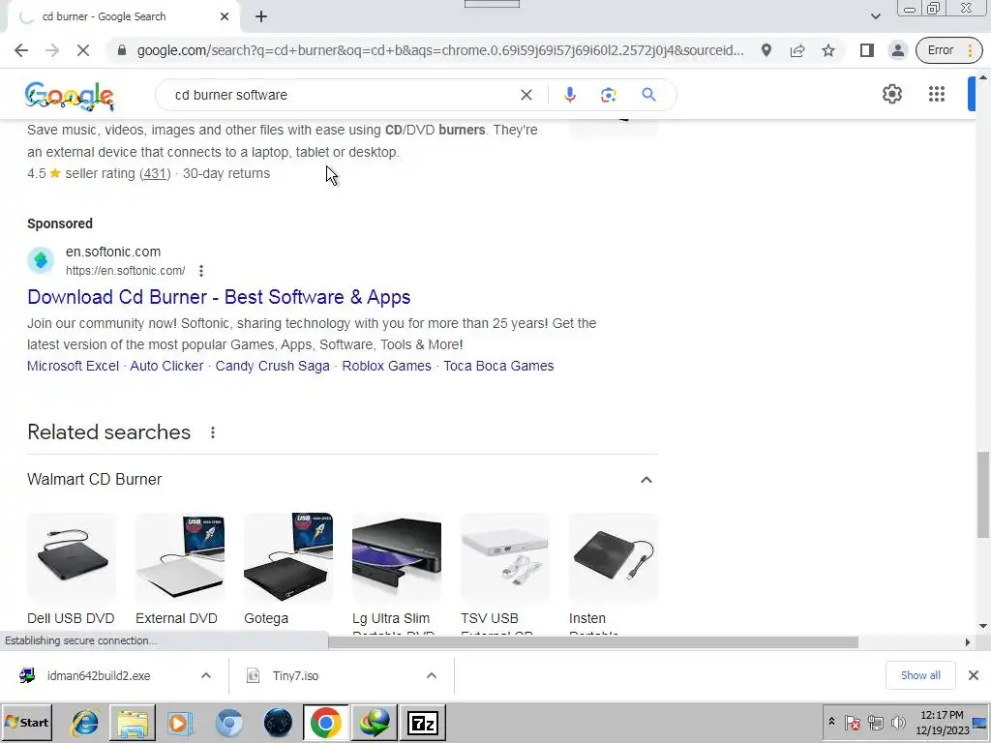Select the Lg Ultra Slim product thumbnail

(x=397, y=557)
